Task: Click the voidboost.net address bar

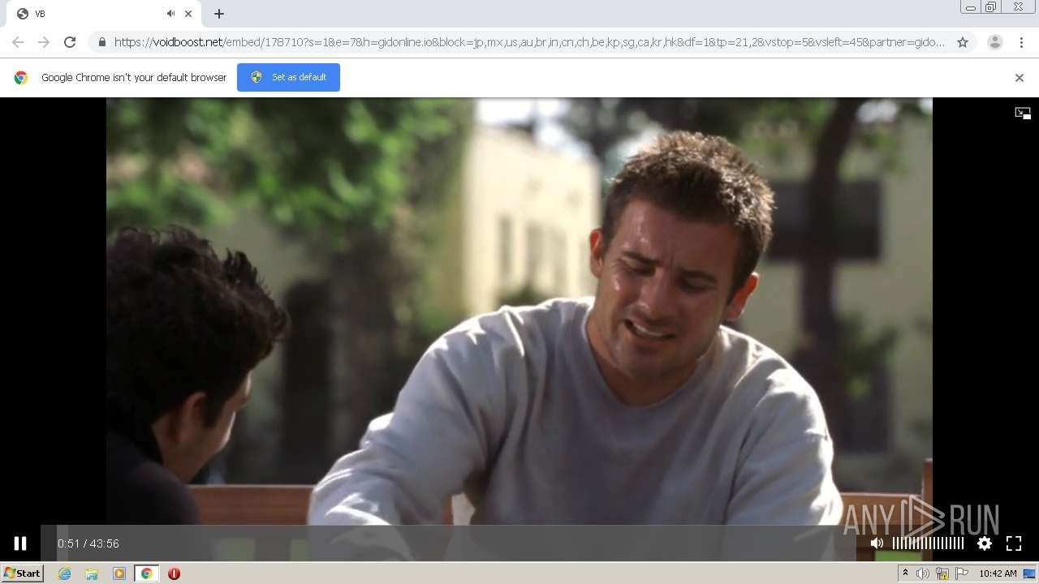Action: [529, 42]
